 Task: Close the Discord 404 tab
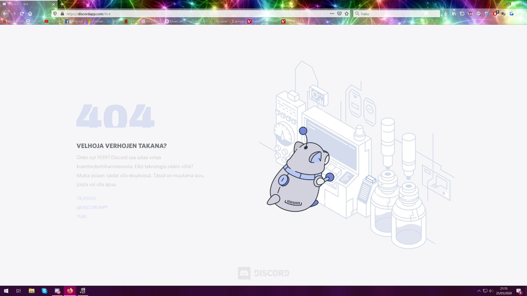pos(54,4)
